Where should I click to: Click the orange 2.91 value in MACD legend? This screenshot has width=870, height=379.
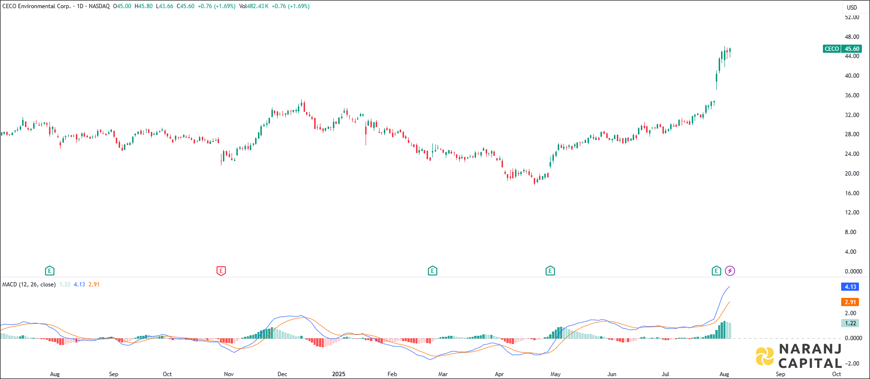[x=94, y=284]
